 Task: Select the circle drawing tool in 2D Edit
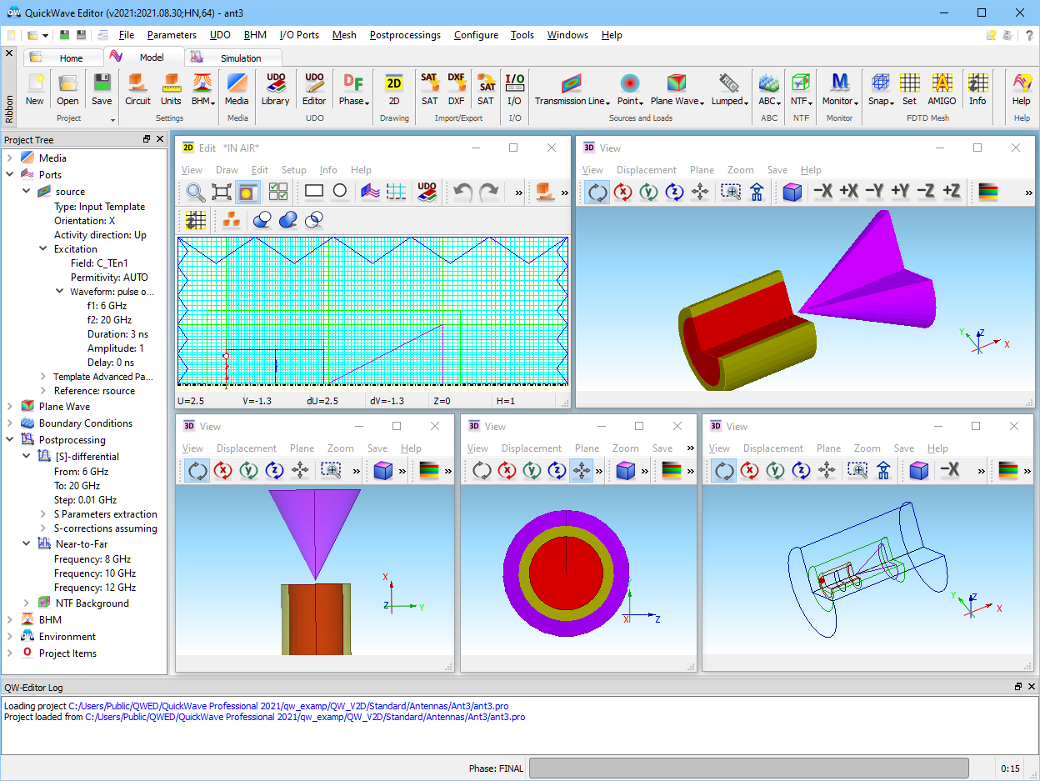340,192
